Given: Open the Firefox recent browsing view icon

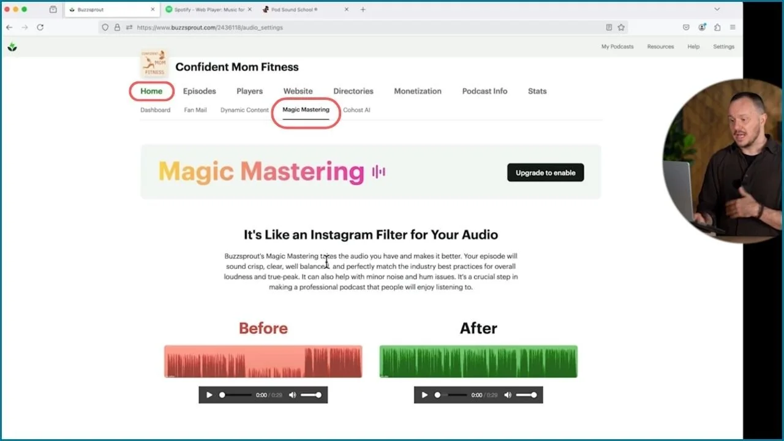Looking at the screenshot, I should coord(53,10).
